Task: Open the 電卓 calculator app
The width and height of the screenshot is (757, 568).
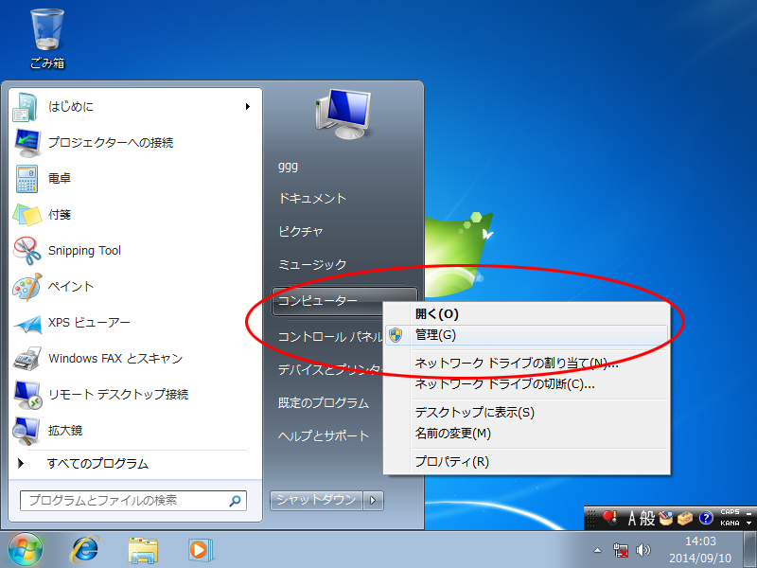Action: (x=60, y=178)
